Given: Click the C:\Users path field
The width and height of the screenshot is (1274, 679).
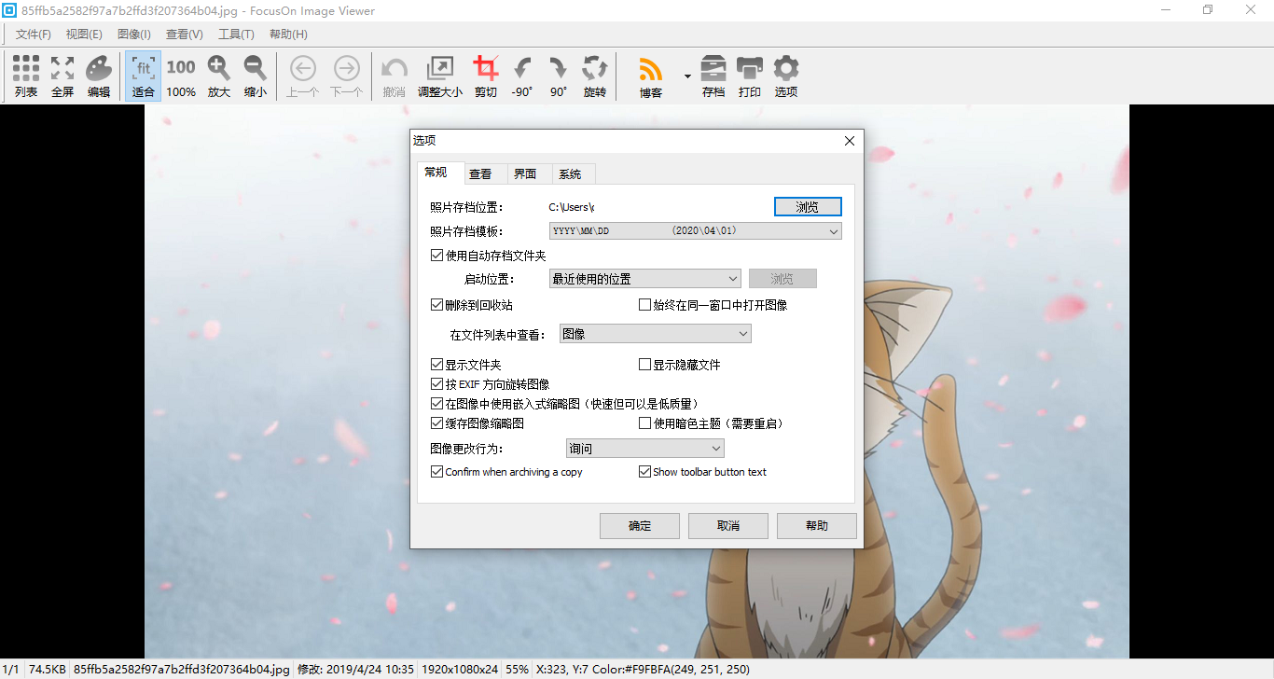Looking at the screenshot, I should (x=572, y=207).
